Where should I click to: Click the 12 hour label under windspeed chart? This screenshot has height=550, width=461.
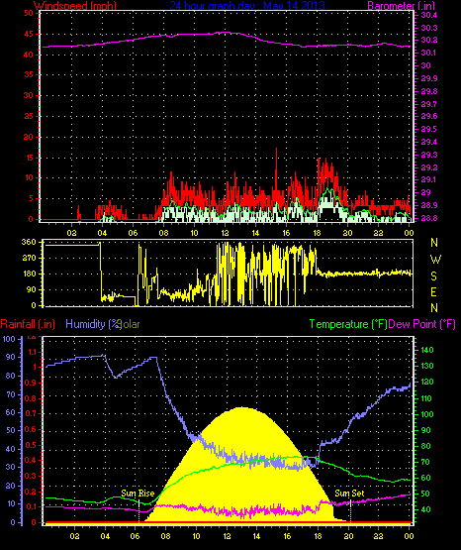(x=225, y=233)
